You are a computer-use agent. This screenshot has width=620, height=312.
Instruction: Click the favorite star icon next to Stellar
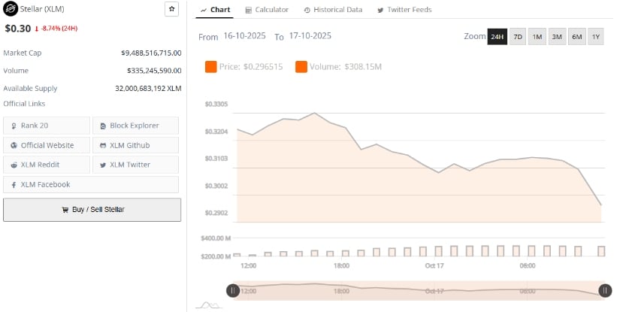click(x=171, y=9)
